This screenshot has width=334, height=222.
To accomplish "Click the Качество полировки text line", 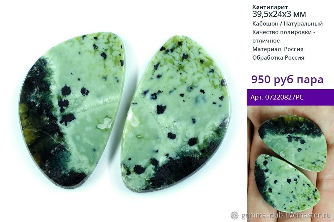I will (x=284, y=32).
